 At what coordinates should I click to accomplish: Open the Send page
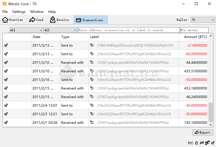(x=36, y=20)
